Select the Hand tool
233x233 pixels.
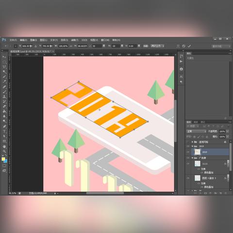4,147
